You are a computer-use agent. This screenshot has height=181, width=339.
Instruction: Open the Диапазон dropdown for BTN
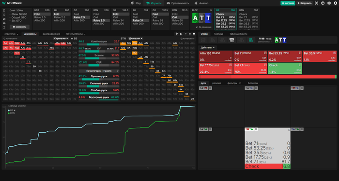(135, 38)
